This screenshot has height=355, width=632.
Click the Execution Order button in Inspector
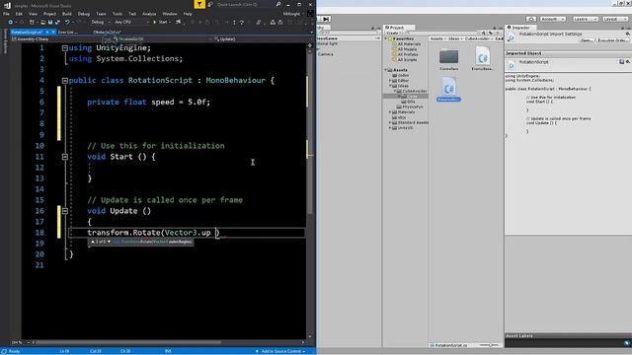612,40
